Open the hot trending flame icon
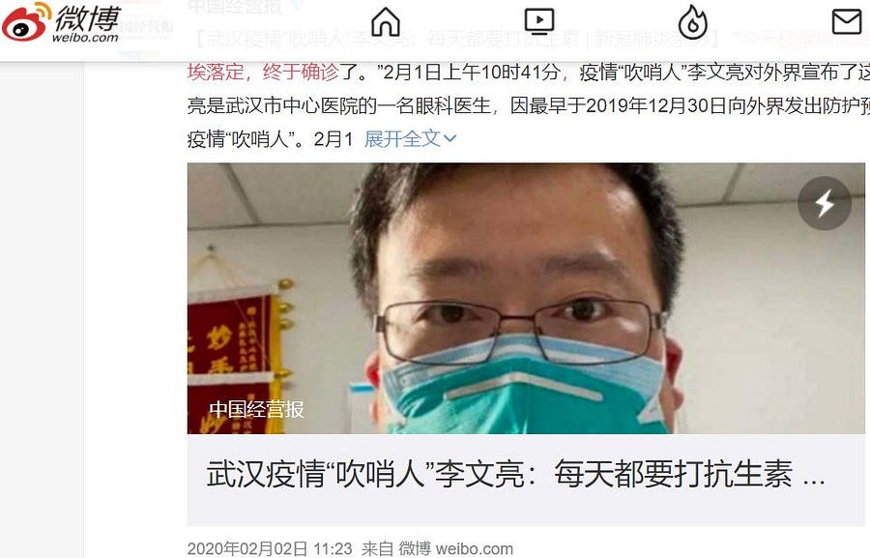Screen dimensions: 870x558 (693, 21)
